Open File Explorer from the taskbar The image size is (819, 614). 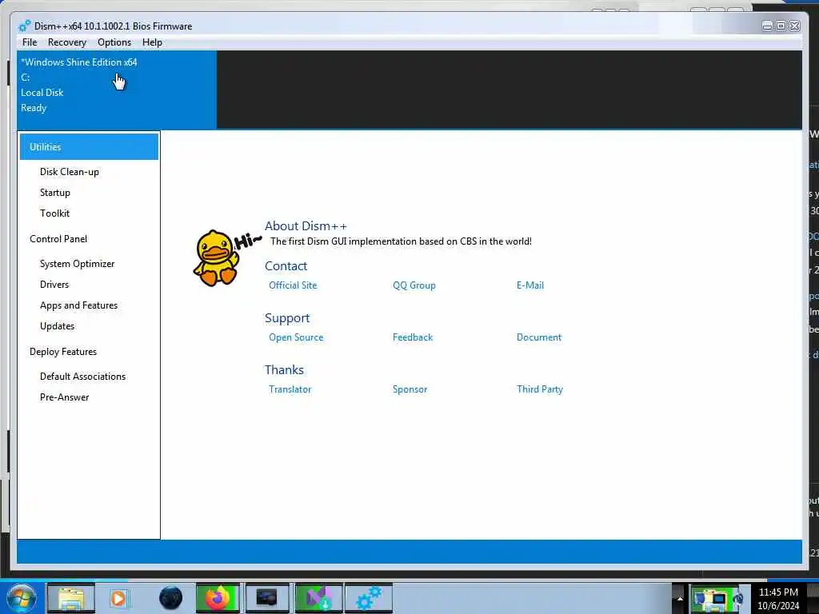[x=71, y=598]
